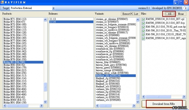This screenshot has height=110, width=189.
Task: Click Variants list scroll left arrow
Action: tap(97, 106)
